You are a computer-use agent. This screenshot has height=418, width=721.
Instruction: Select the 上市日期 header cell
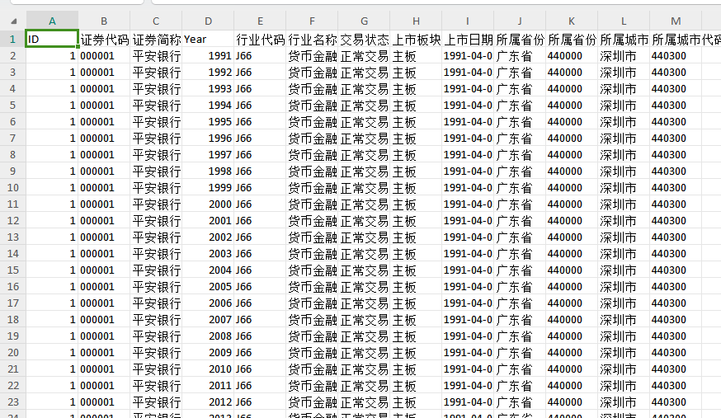(x=468, y=39)
